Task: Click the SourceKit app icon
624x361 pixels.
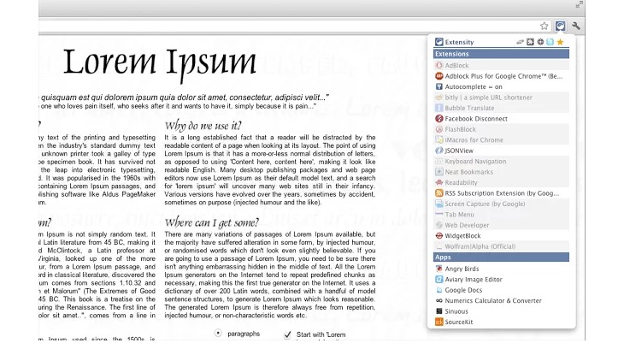Action: tap(439, 322)
